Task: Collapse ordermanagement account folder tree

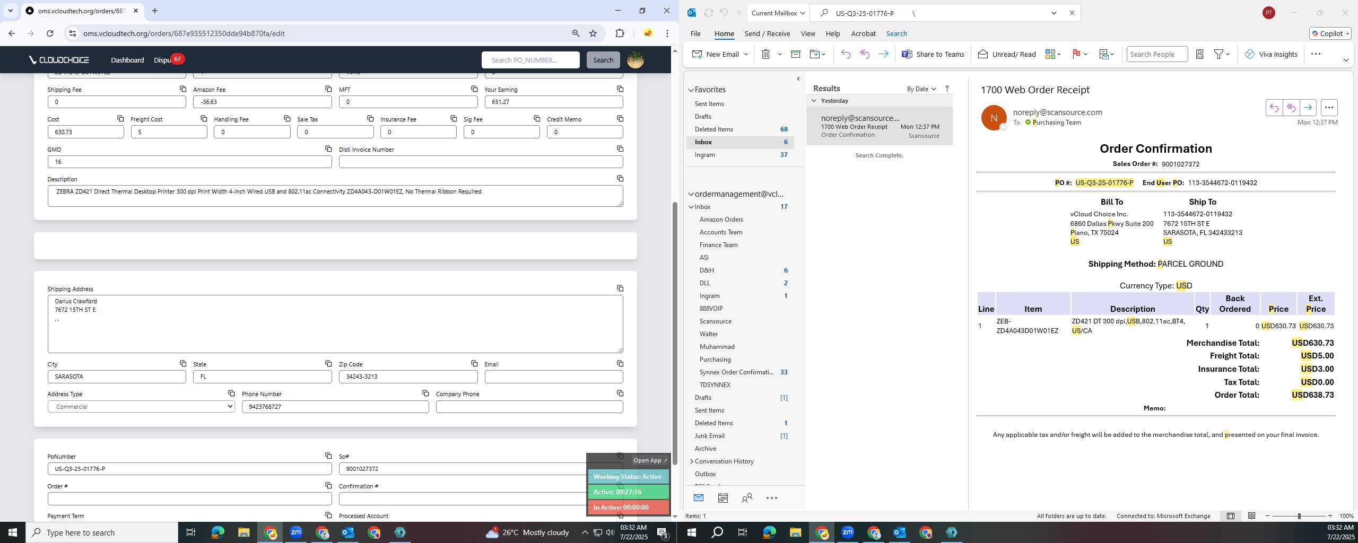Action: click(x=691, y=194)
